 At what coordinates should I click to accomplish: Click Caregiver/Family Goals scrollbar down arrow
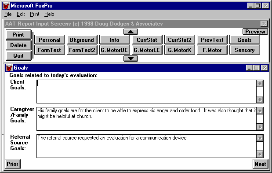click(260, 127)
